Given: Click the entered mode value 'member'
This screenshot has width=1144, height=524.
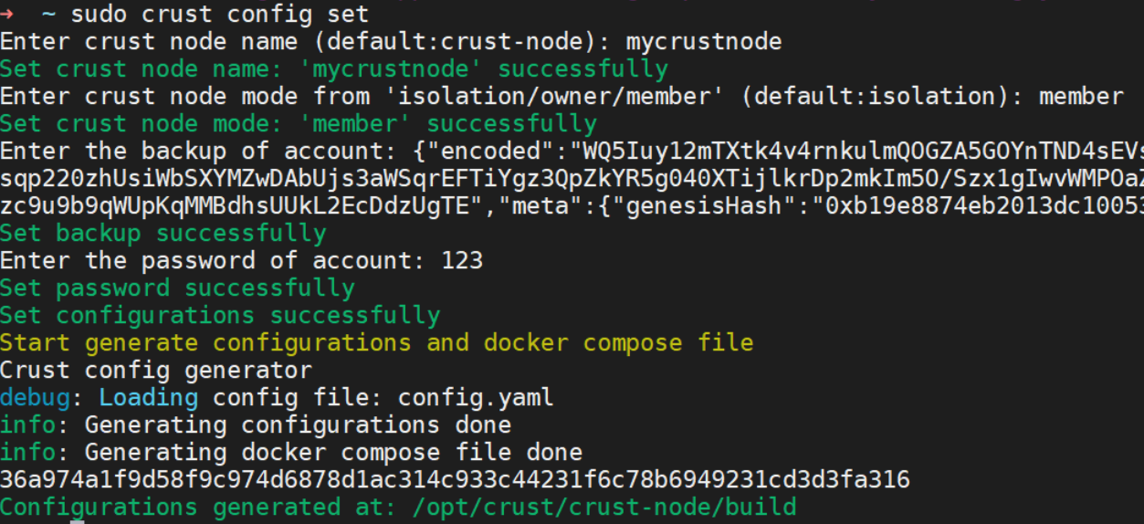Looking at the screenshot, I should [1081, 97].
